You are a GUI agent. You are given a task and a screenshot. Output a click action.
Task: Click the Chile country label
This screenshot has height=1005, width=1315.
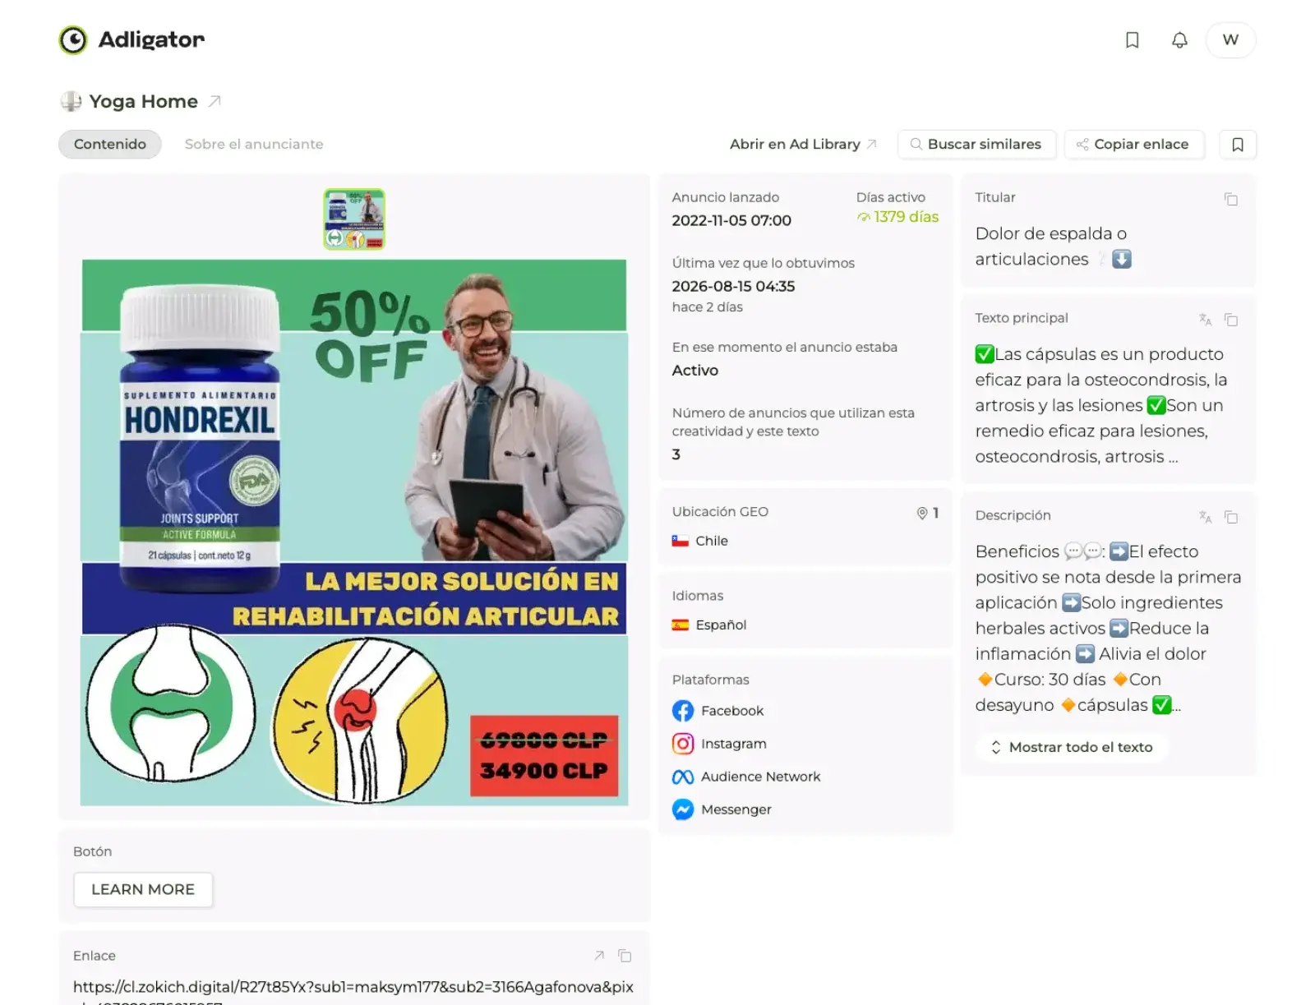(x=712, y=541)
